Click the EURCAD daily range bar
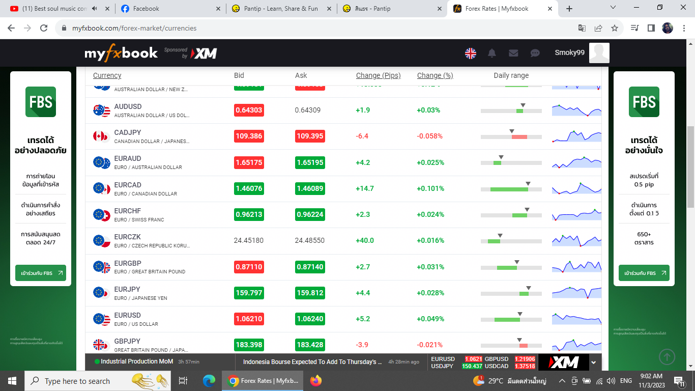 point(511,189)
